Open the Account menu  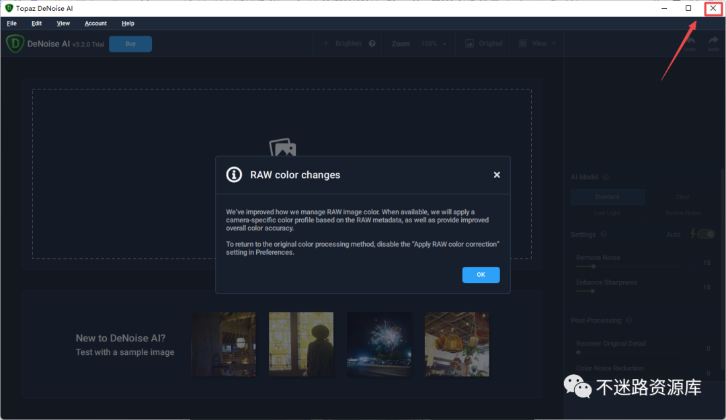coord(95,23)
